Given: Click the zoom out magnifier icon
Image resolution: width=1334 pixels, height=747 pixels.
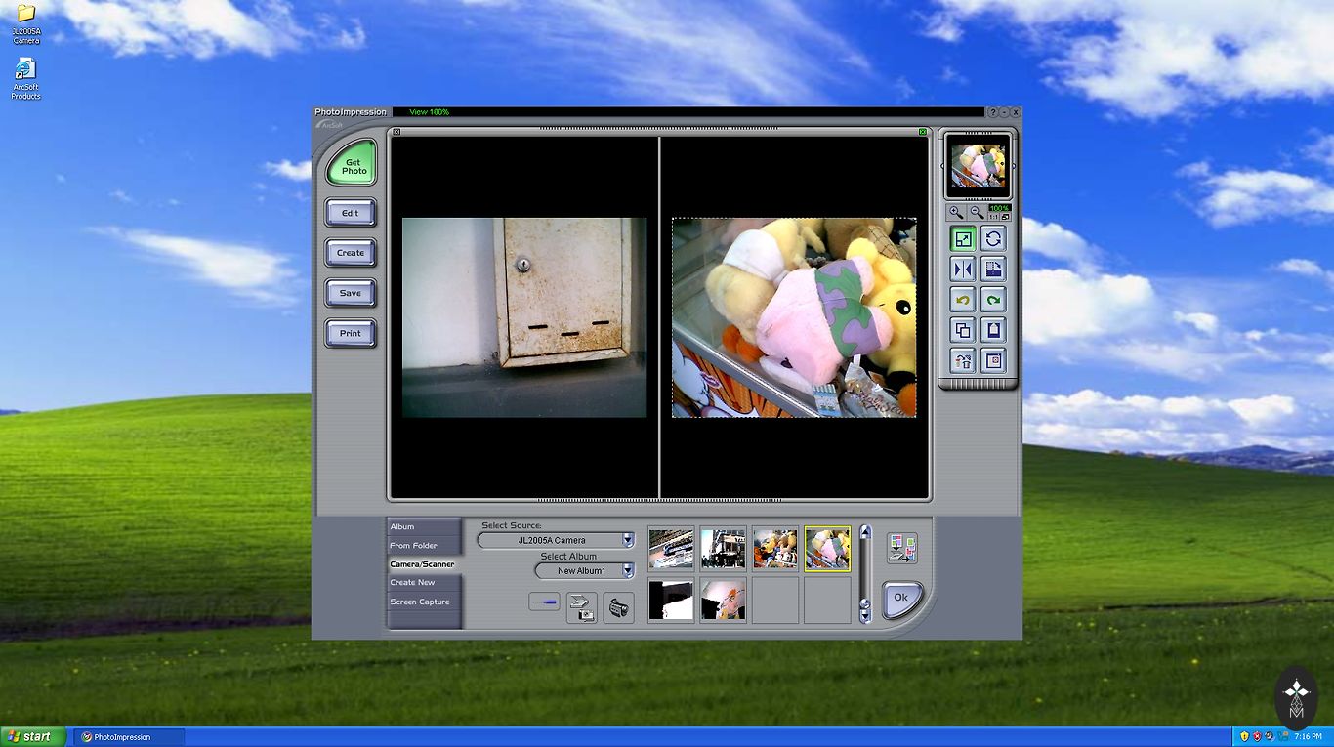Looking at the screenshot, I should [976, 212].
